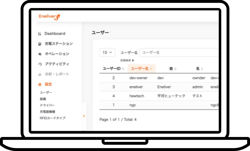This screenshot has height=151, width=250.
Task: Click the dev surname cell
Action: [x=160, y=78]
